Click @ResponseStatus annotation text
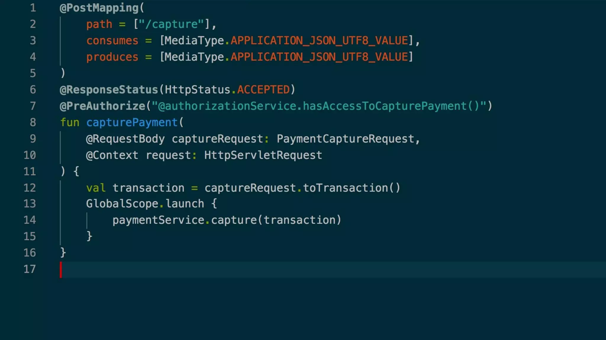The image size is (606, 340). (x=109, y=90)
